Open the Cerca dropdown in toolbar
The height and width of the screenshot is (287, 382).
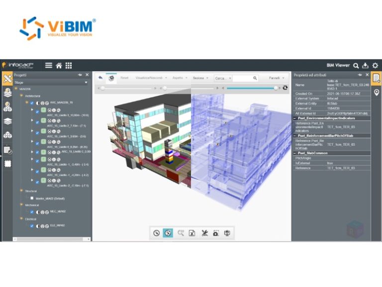223,78
